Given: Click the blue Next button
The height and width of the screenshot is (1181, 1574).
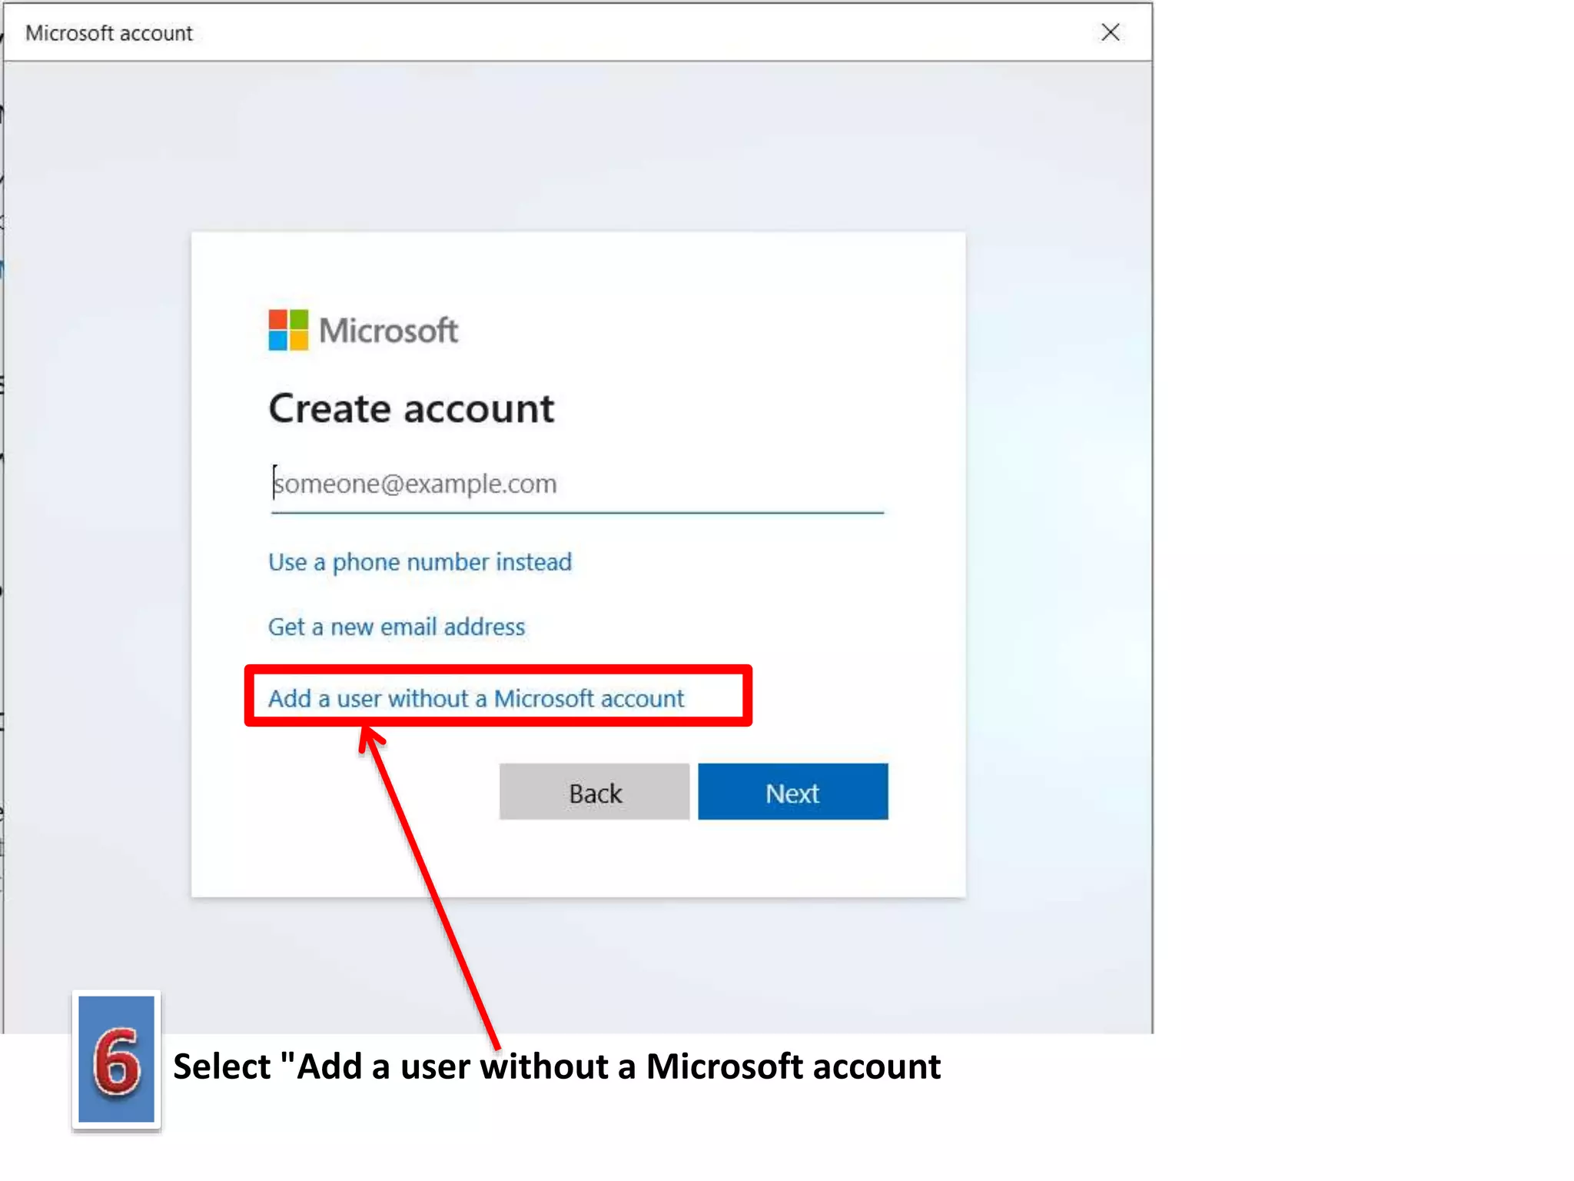Looking at the screenshot, I should click(x=793, y=792).
